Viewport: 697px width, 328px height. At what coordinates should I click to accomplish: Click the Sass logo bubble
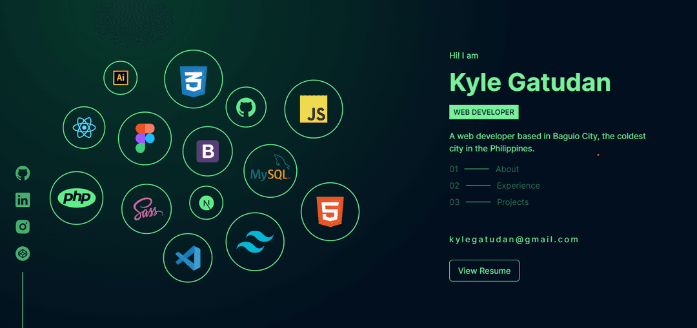pyautogui.click(x=146, y=209)
